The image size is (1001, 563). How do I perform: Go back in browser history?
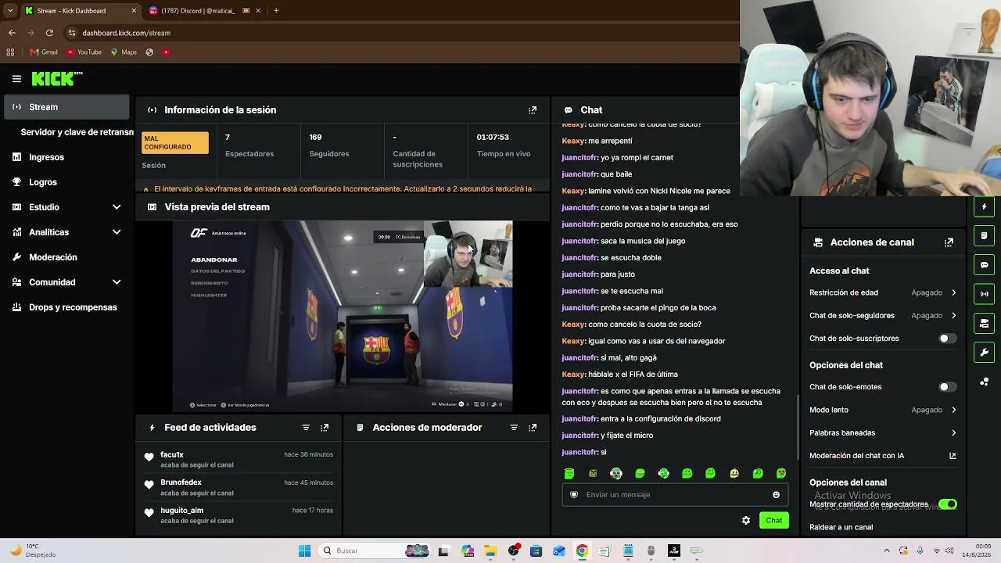pyautogui.click(x=12, y=33)
